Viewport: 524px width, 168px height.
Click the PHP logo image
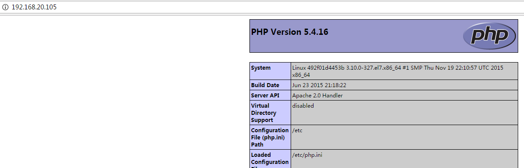[x=490, y=36]
